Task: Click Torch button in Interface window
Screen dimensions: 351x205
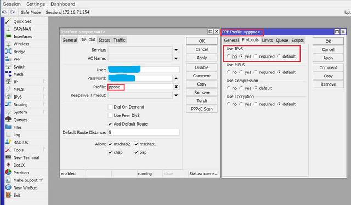Action: point(202,101)
